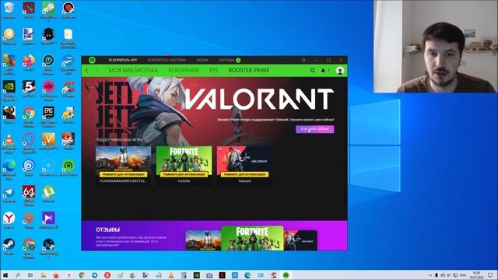The width and height of the screenshot is (498, 280).
Task: Select the Epic Games Launcher desktop icon
Action: tap(48, 116)
